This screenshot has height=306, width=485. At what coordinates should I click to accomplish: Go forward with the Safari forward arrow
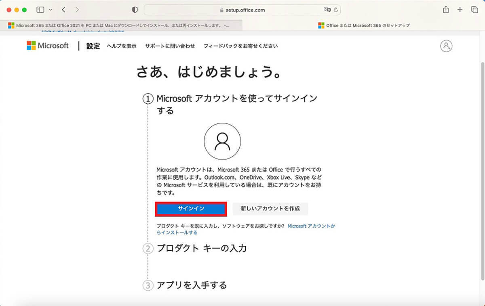77,10
